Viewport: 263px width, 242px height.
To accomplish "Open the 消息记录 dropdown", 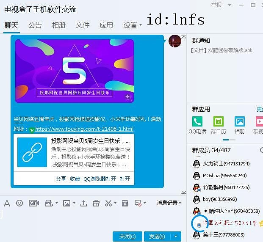I will pos(169,203).
